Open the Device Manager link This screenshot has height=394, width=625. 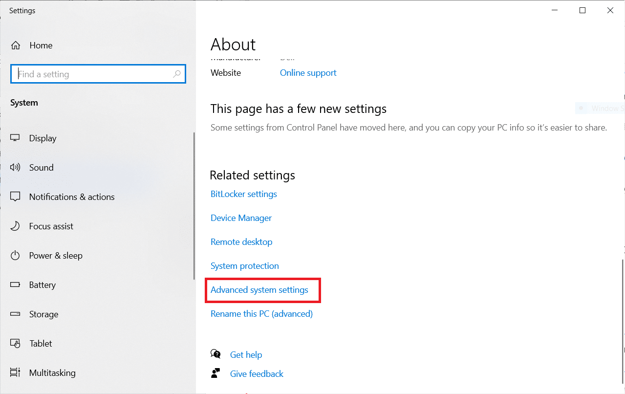[241, 218]
